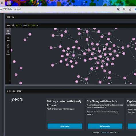Click the MATCH (n) RETURN n query
This screenshot has width=136, height=136.
(27, 26)
